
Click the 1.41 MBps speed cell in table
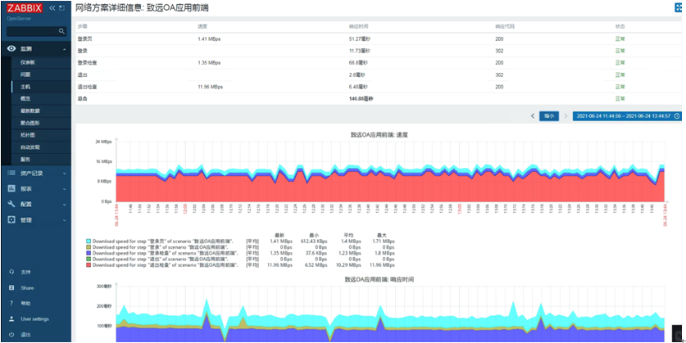point(209,39)
